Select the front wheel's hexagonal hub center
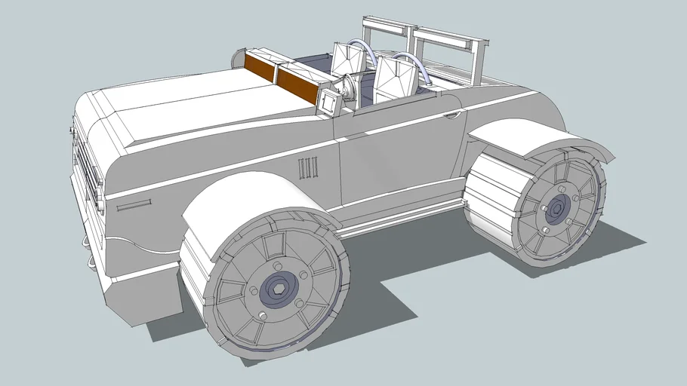687x386 pixels. [x=279, y=289]
